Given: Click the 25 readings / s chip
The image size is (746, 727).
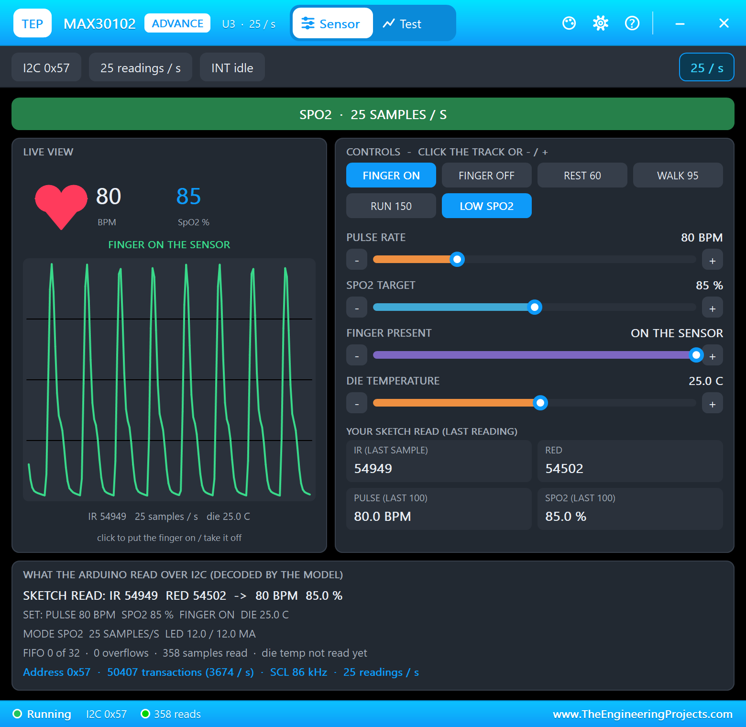Looking at the screenshot, I should [141, 67].
